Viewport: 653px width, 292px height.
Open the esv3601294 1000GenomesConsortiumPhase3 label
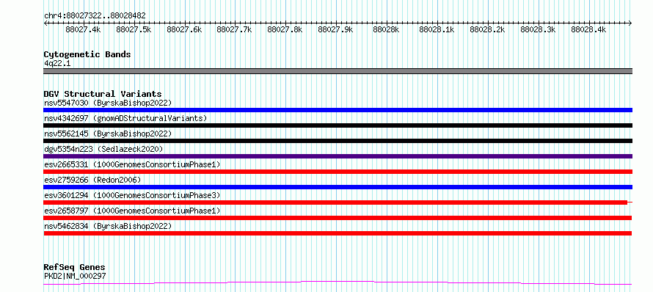pyautogui.click(x=132, y=195)
